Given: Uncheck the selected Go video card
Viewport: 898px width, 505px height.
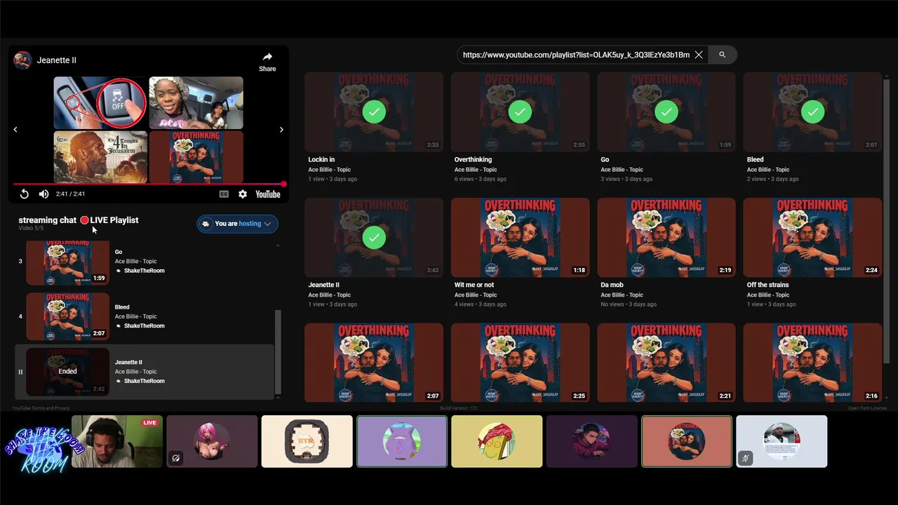Looking at the screenshot, I should (x=666, y=112).
